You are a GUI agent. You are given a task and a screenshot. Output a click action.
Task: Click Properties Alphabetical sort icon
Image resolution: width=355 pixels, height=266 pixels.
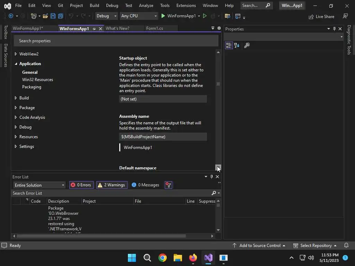pyautogui.click(x=237, y=45)
